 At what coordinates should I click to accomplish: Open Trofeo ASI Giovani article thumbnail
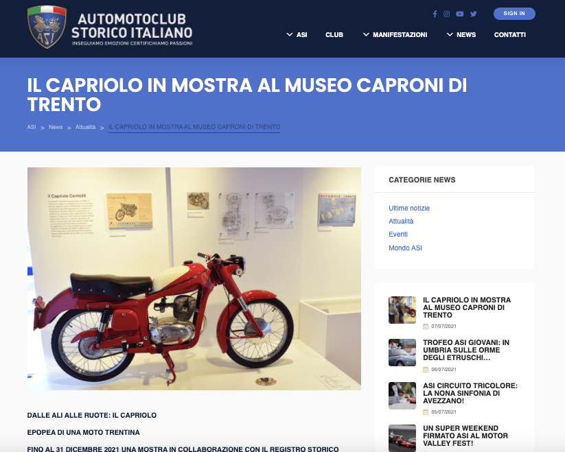[402, 353]
